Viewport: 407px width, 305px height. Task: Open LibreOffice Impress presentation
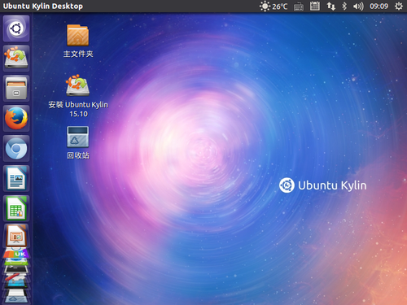[x=16, y=235]
